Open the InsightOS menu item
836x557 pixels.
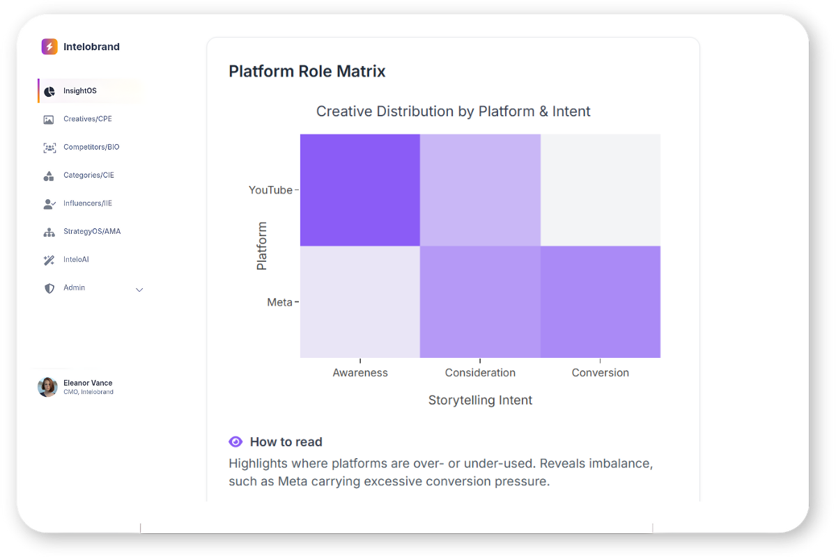coord(80,91)
